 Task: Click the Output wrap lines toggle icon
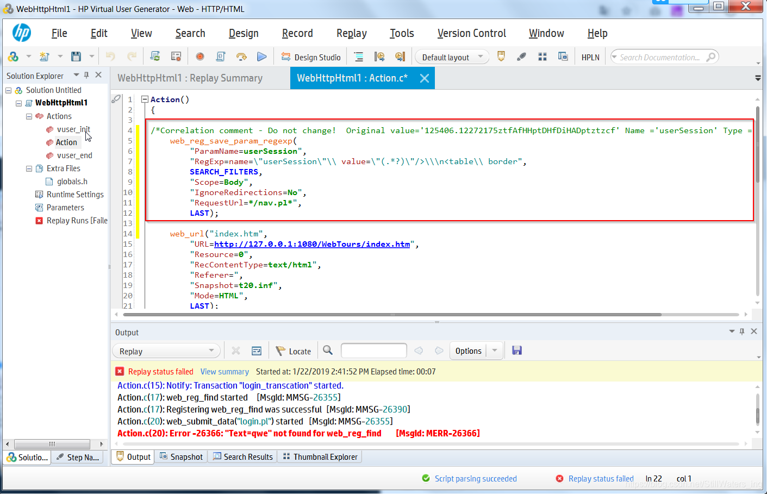(257, 351)
